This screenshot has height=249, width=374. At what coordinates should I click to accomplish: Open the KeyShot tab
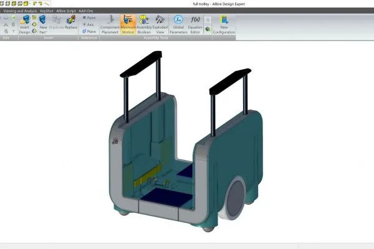pyautogui.click(x=47, y=11)
